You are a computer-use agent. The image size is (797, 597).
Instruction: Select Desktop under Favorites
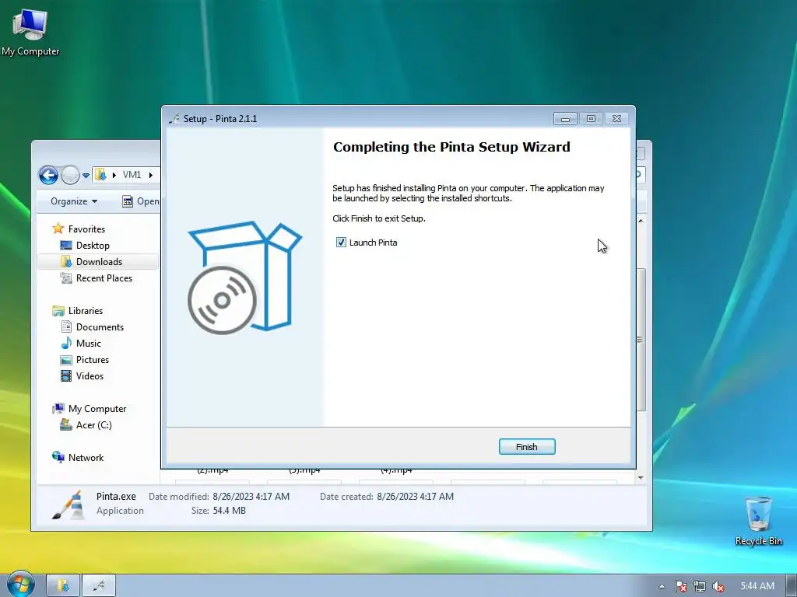pos(93,245)
